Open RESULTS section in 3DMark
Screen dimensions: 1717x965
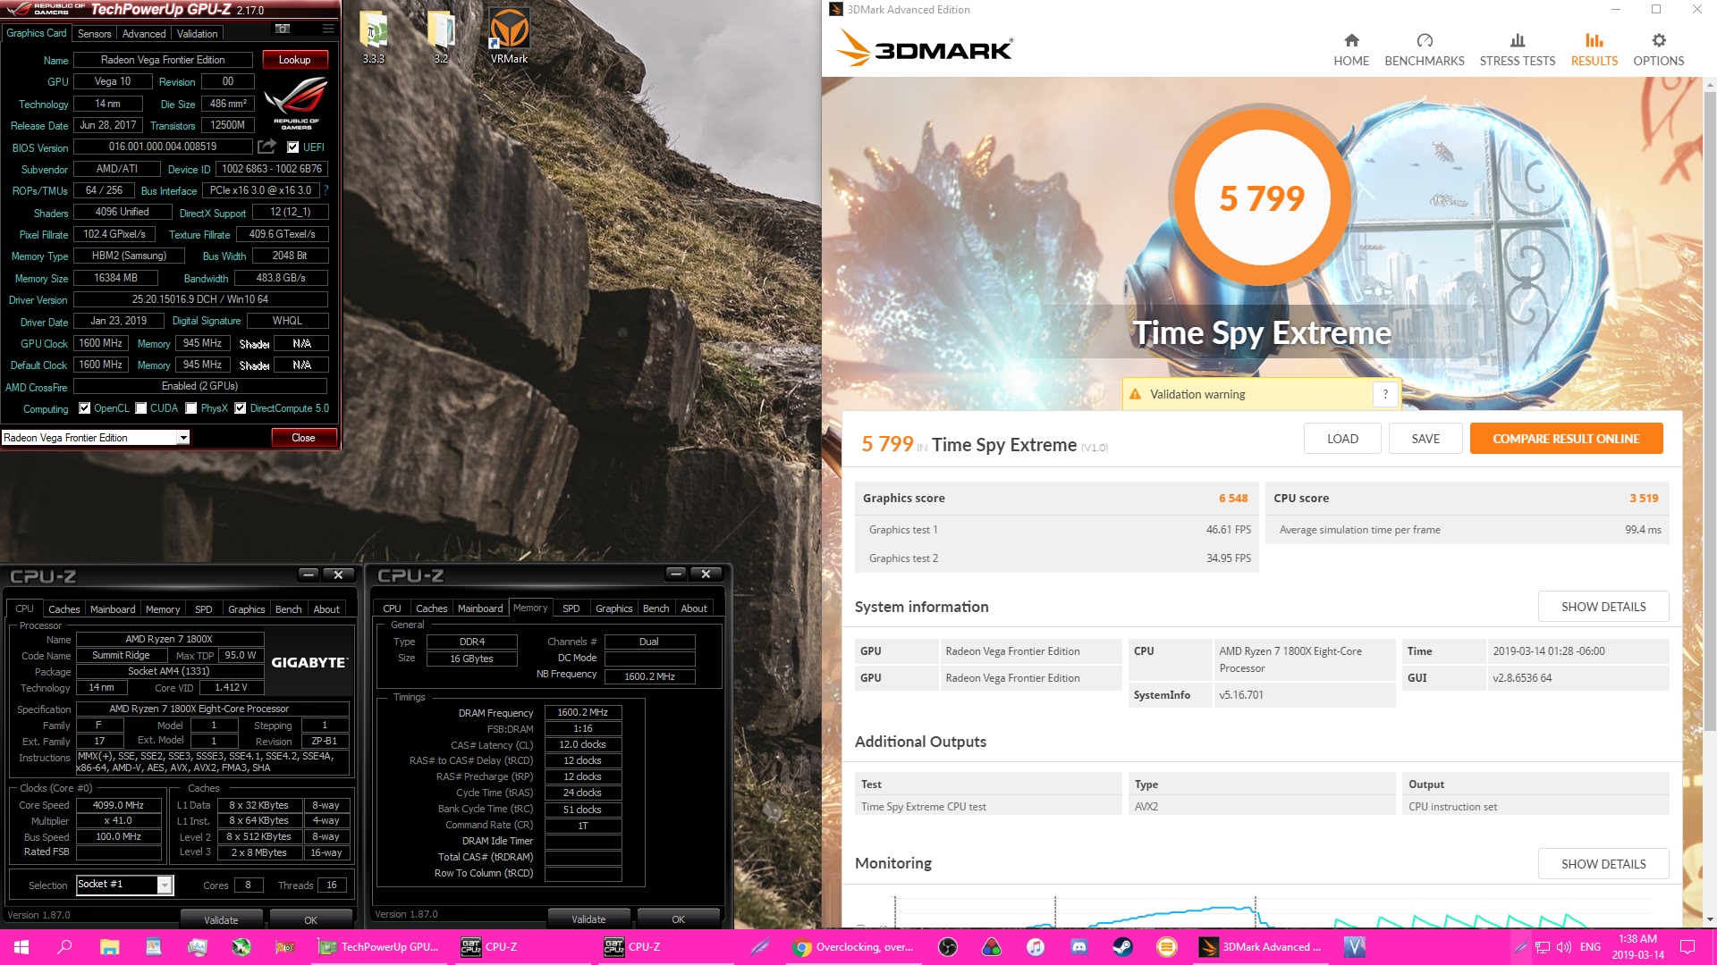coord(1594,50)
